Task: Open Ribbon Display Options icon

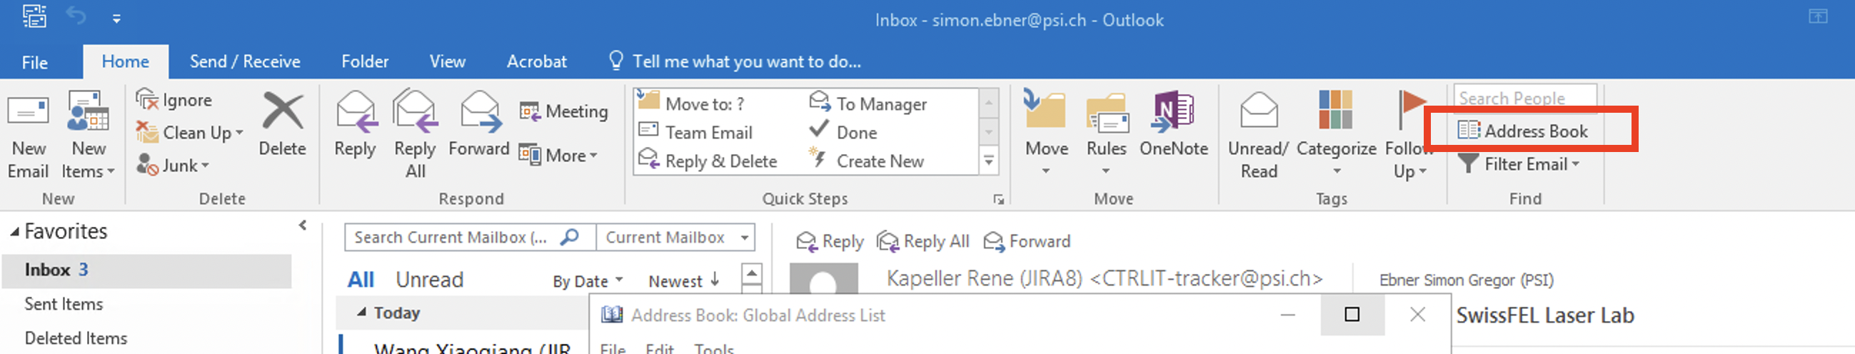Action: tap(1819, 16)
